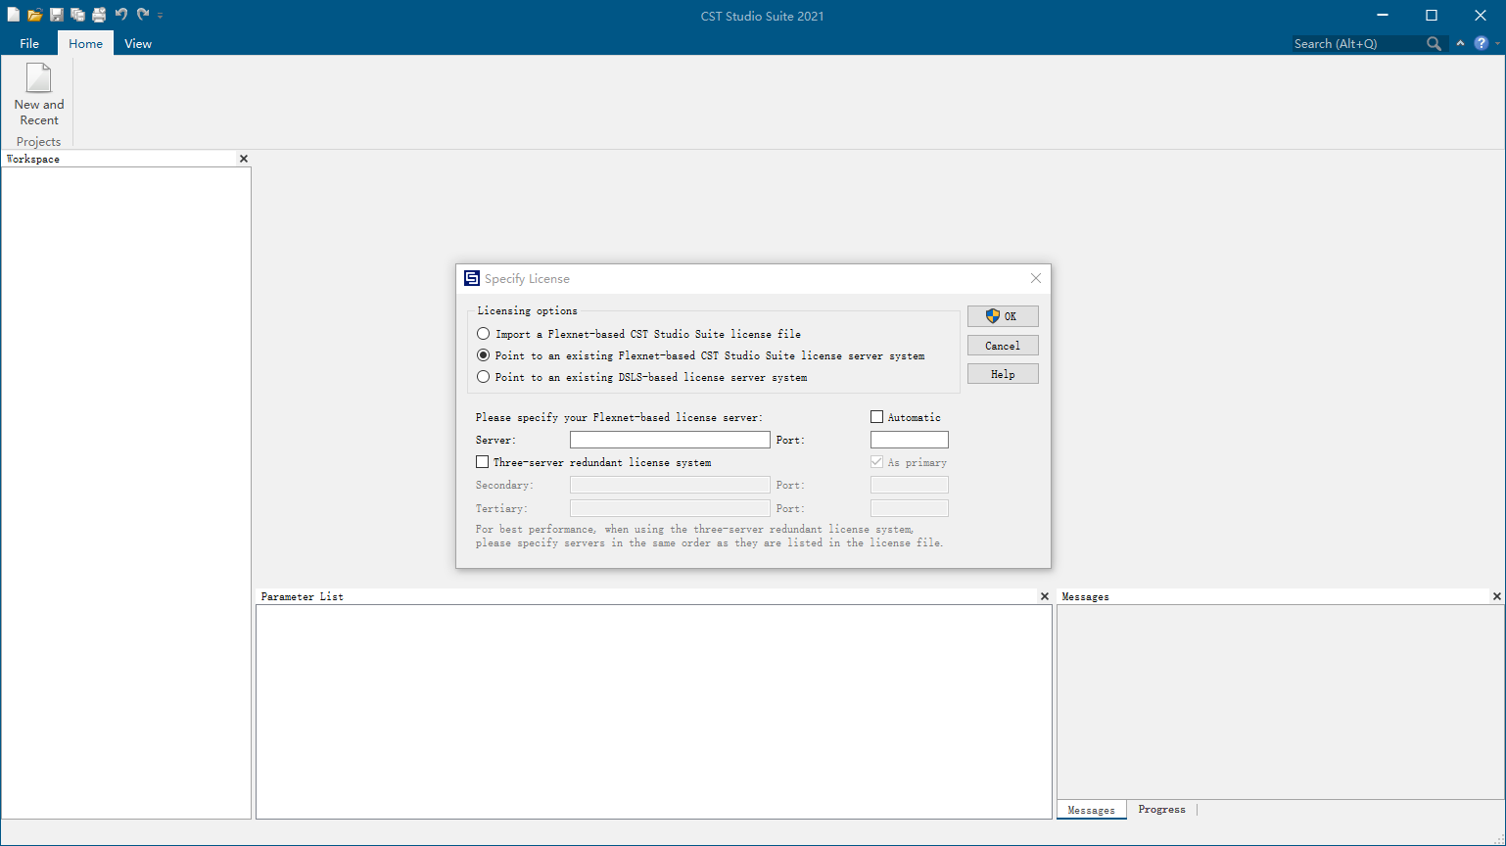Close the Workspace panel
This screenshot has width=1506, height=846.
pyautogui.click(x=244, y=159)
